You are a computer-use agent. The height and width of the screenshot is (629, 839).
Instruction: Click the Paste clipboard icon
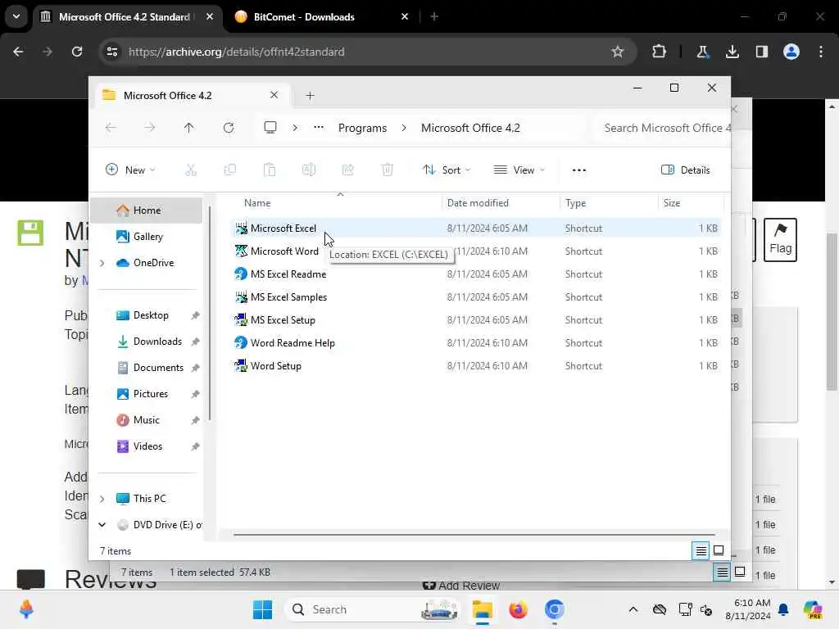click(x=269, y=170)
